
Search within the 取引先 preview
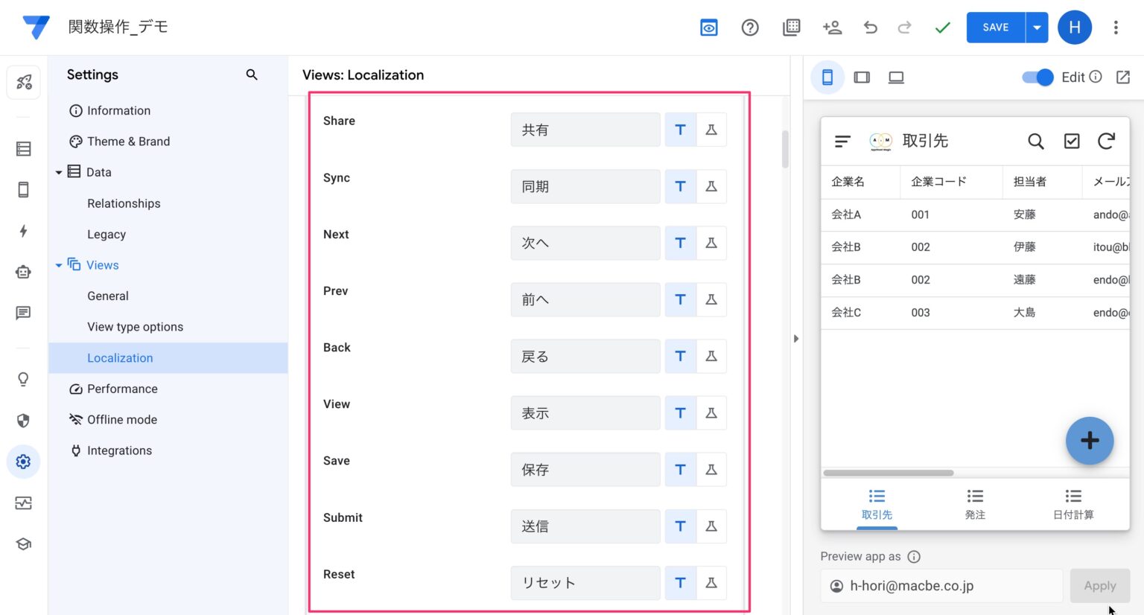pyautogui.click(x=1035, y=141)
